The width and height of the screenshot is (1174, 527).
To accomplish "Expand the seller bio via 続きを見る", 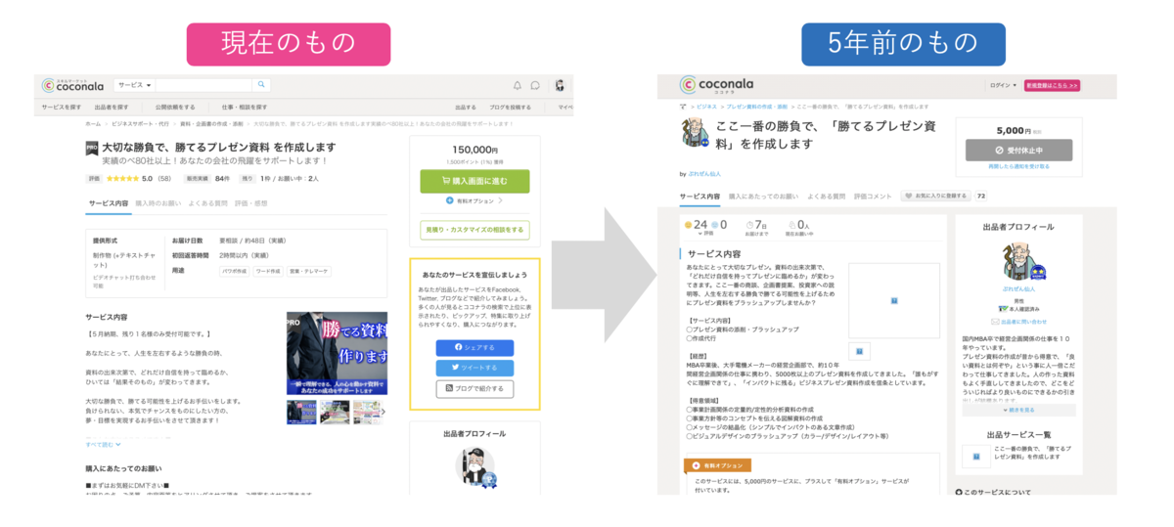I will pyautogui.click(x=1017, y=410).
